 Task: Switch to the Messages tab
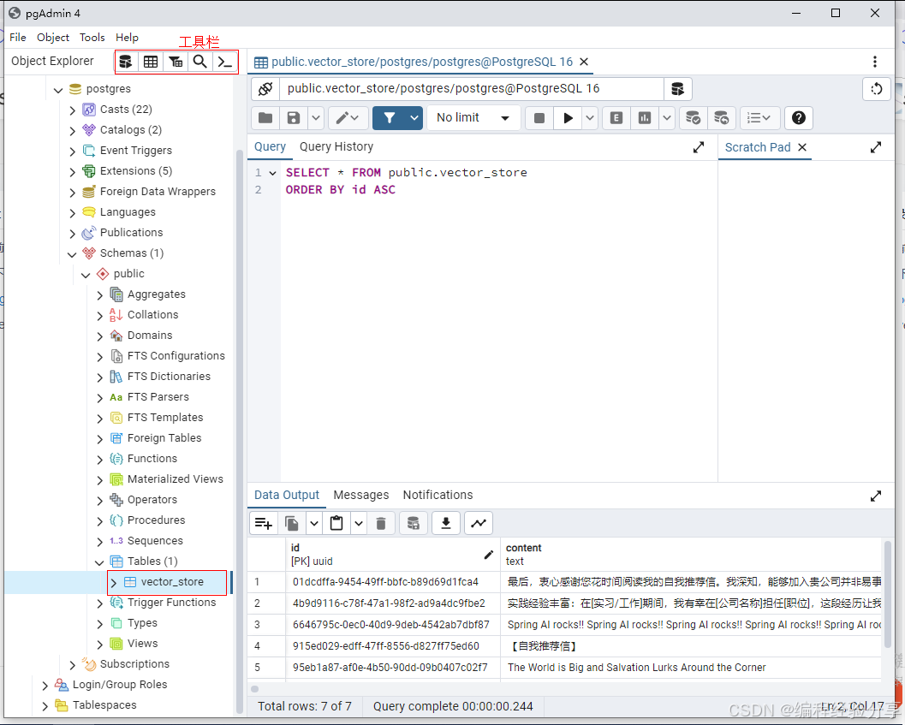coord(360,496)
